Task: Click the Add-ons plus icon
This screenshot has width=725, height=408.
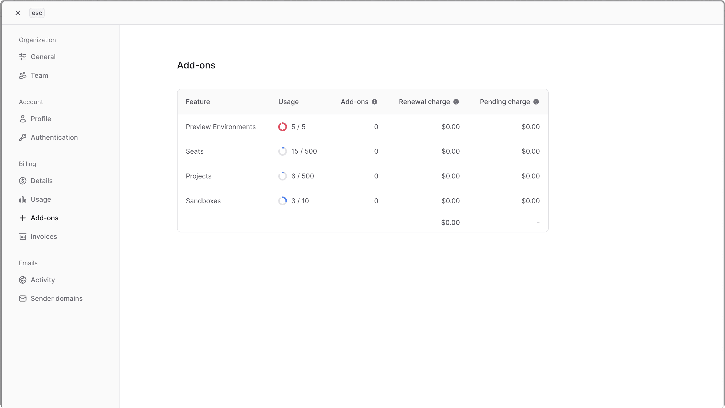Action: tap(23, 218)
